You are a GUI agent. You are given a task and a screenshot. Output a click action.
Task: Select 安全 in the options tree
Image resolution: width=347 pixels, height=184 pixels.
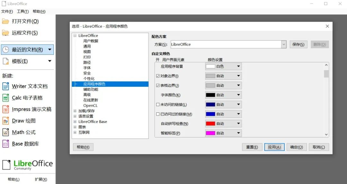87,73
